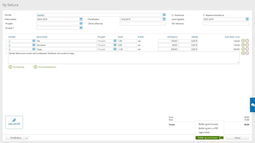Toggle the arrow beside Bokfør og send e-post
255x143 pixels.
click(x=222, y=138)
